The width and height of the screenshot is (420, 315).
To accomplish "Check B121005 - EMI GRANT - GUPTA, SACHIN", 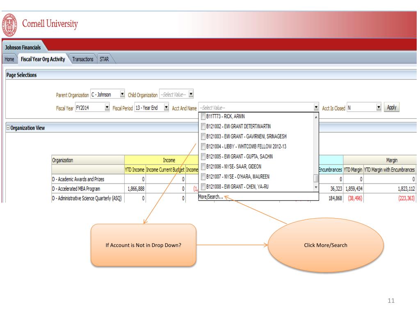I will click(x=203, y=156).
